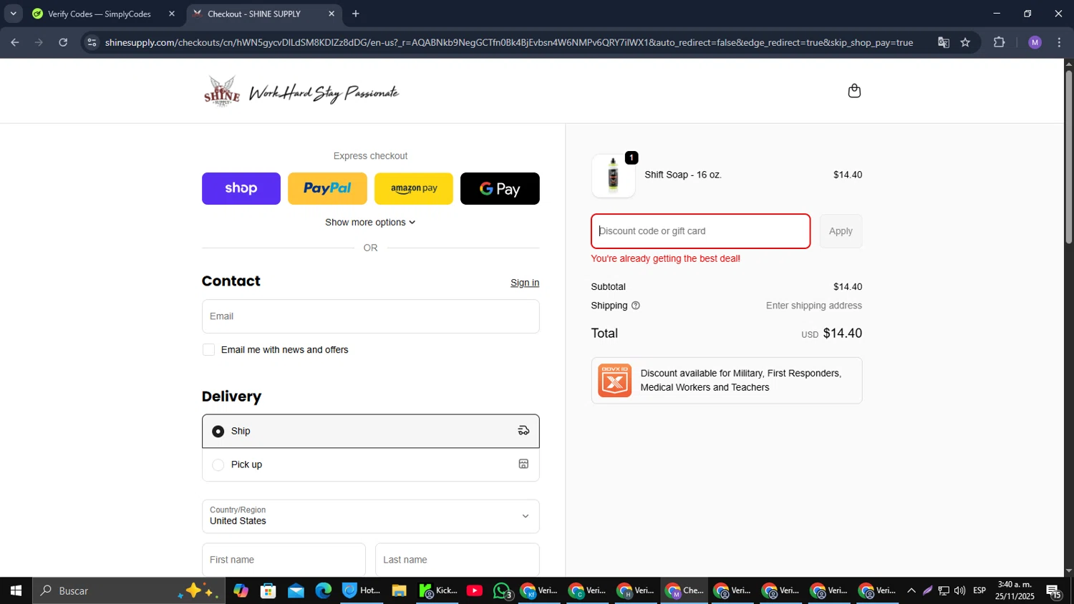
Task: Click the Work Hard Stay Passionate tagline
Action: (324, 93)
